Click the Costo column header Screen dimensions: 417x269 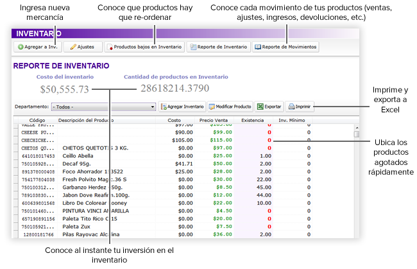[174, 120]
